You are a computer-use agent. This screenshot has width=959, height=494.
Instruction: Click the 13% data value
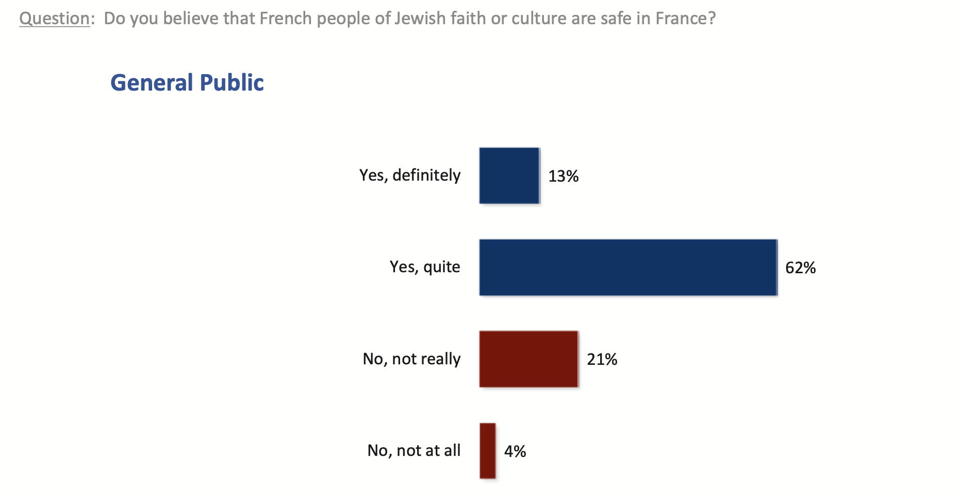(x=563, y=177)
